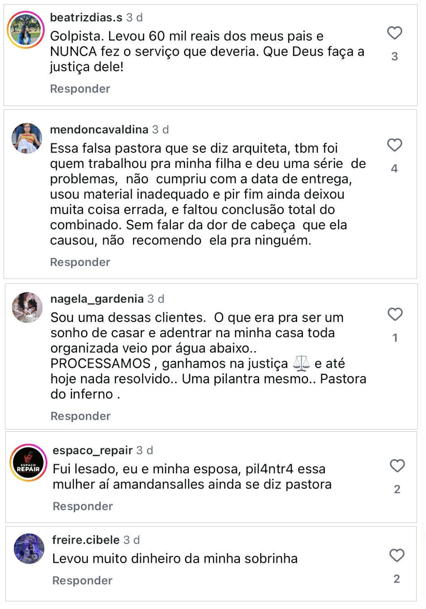Reply to nagela_gardenia's comment
The height and width of the screenshot is (609, 426).
(81, 416)
